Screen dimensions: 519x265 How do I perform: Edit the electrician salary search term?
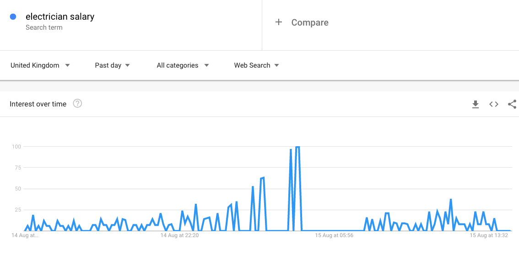pyautogui.click(x=60, y=17)
